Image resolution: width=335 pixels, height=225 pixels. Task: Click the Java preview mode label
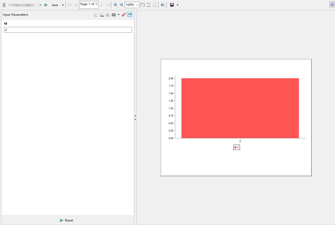(x=55, y=5)
